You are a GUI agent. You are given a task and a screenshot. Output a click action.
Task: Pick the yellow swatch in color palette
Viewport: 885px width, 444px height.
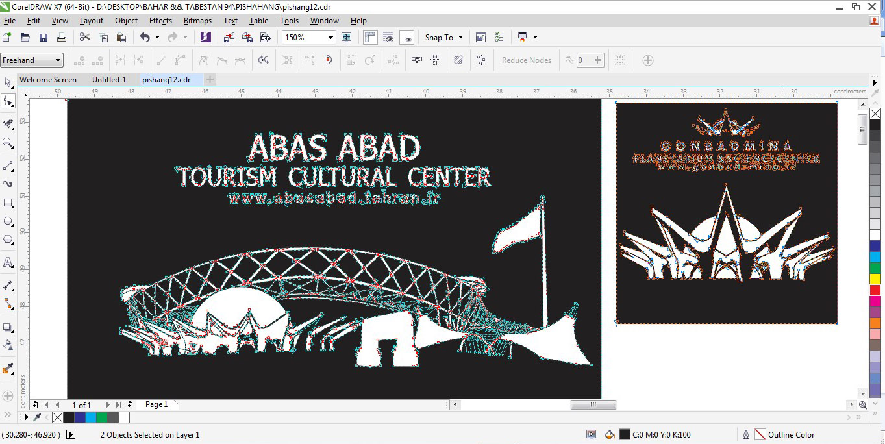tap(875, 279)
